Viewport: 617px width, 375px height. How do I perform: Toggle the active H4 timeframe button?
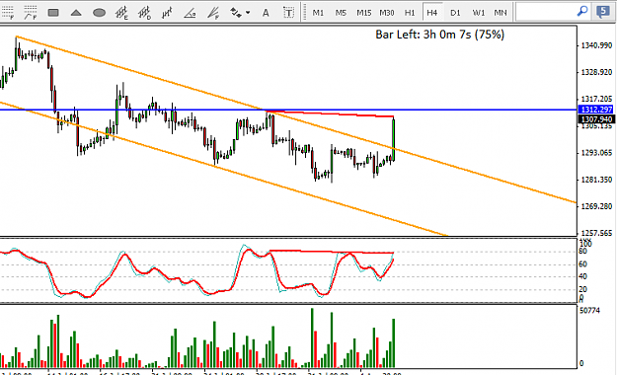(x=432, y=13)
